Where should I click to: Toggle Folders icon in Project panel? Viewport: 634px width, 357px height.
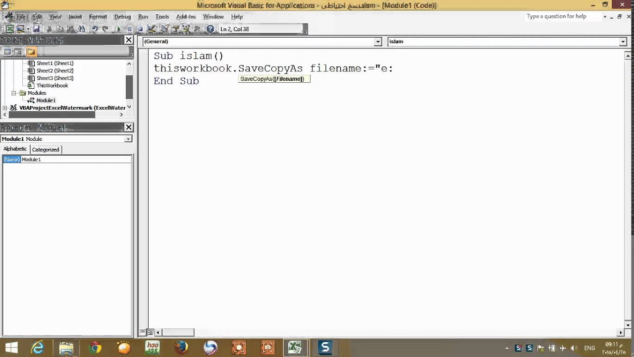click(x=31, y=52)
